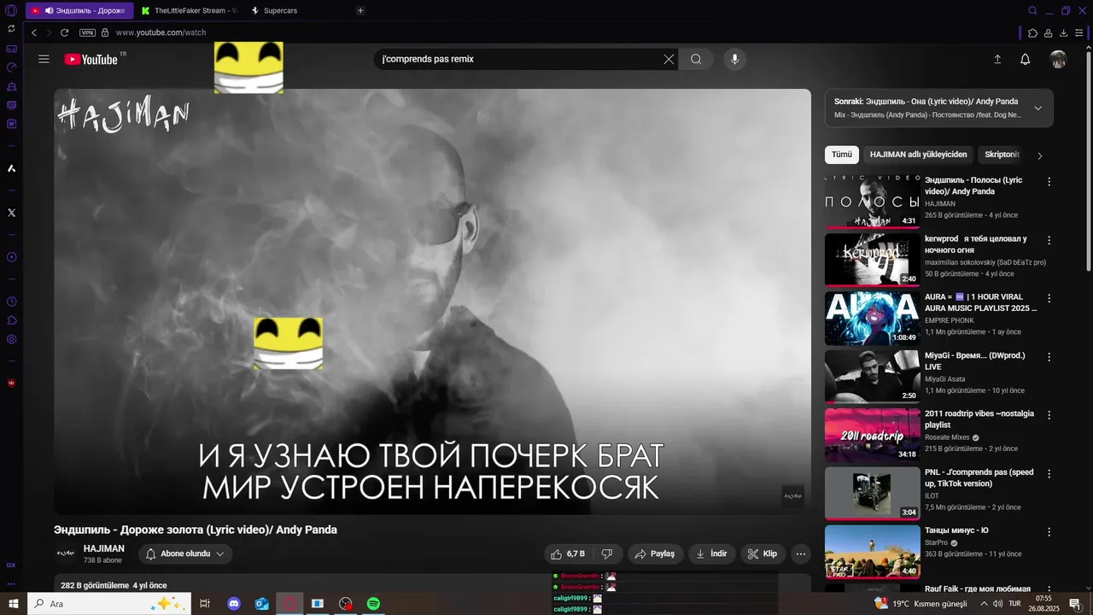The image size is (1093, 615).
Task: Open the YouTube notifications bell
Action: click(1026, 59)
